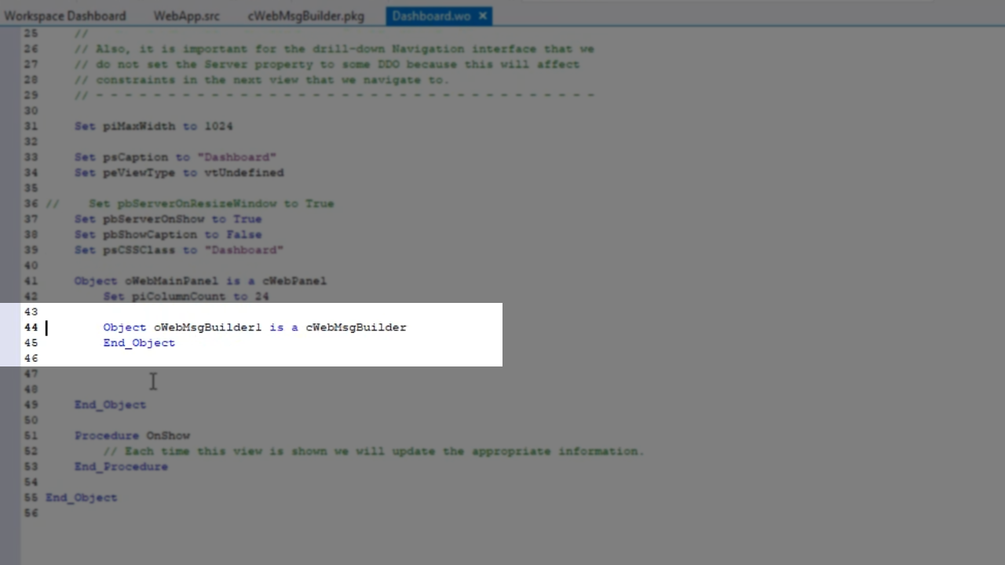
Task: Click line number 43 in the gutter
Action: pos(31,312)
